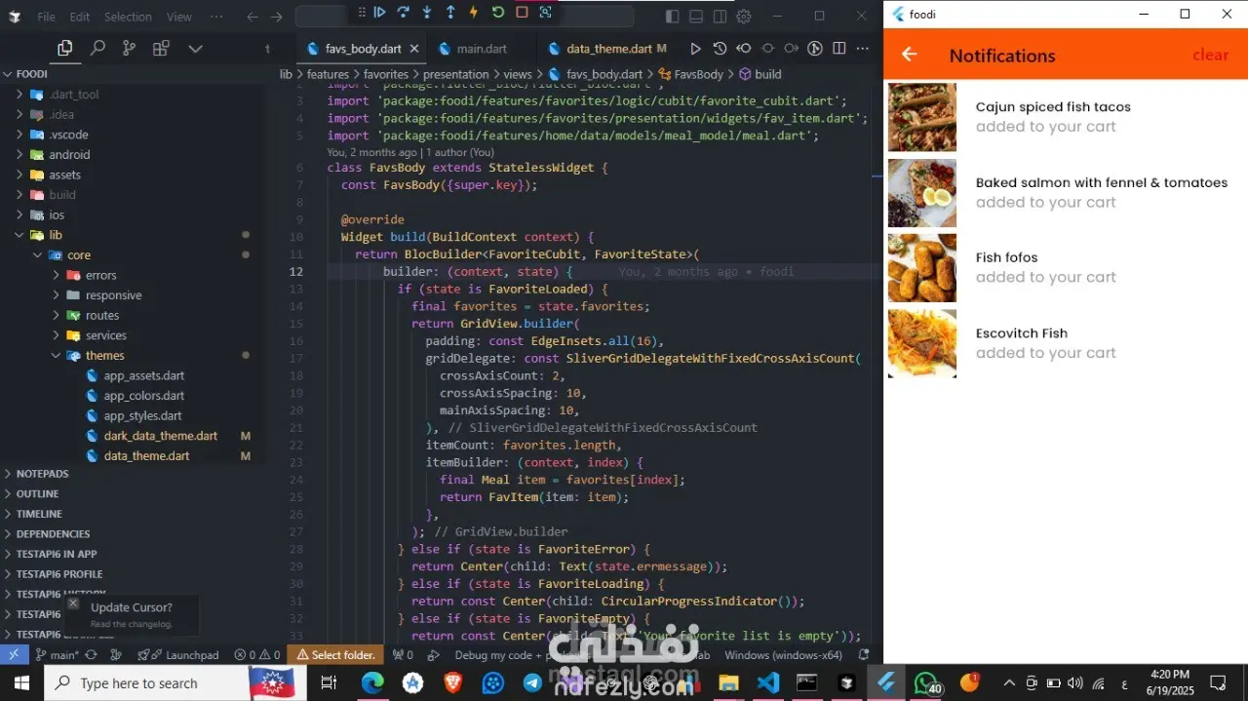Viewport: 1248px width, 701px height.
Task: Open the Source Control view icon
Action: coord(129,48)
